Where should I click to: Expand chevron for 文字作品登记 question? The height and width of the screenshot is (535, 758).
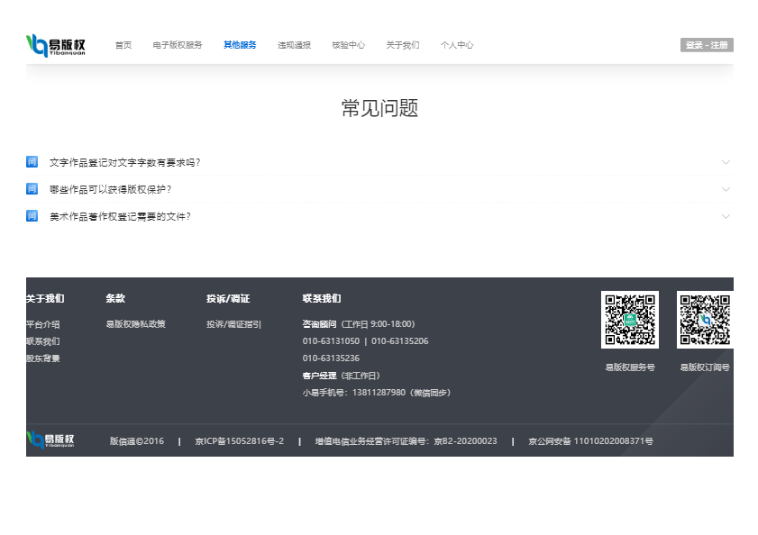click(726, 162)
